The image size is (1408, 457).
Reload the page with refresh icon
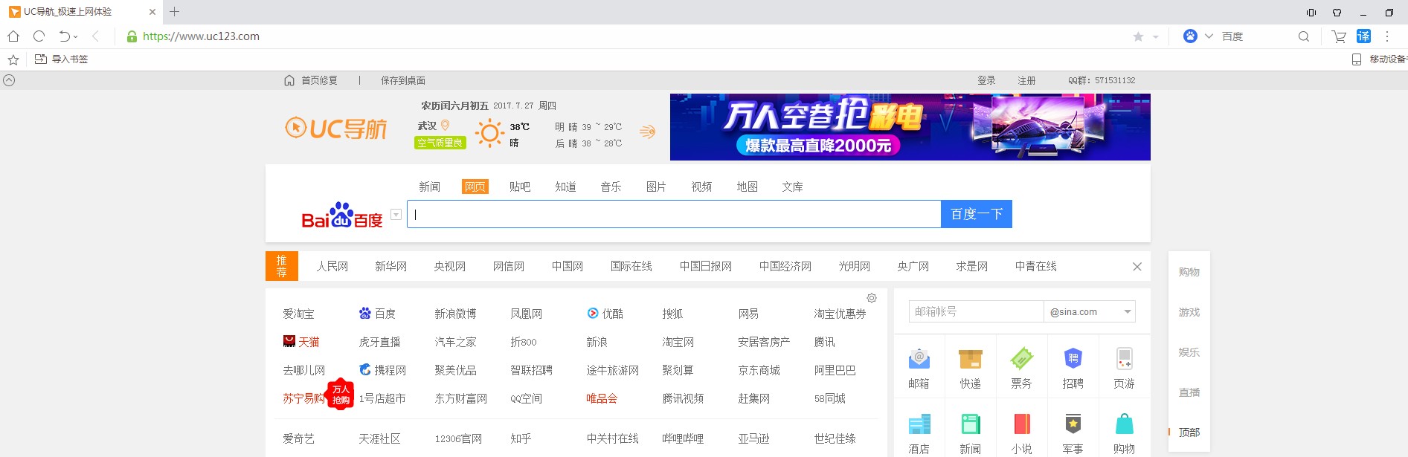tap(39, 36)
